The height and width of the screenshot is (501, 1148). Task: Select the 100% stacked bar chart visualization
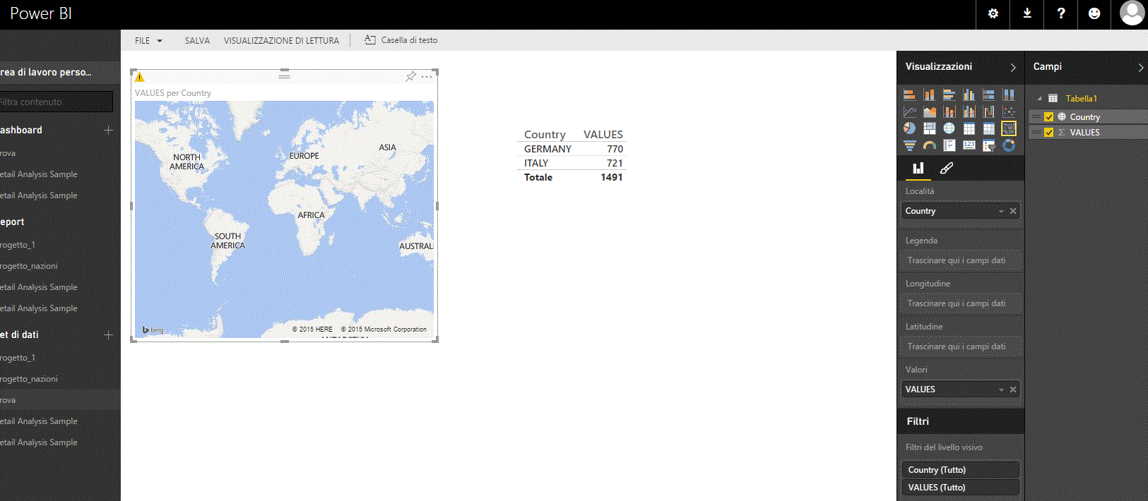click(989, 95)
